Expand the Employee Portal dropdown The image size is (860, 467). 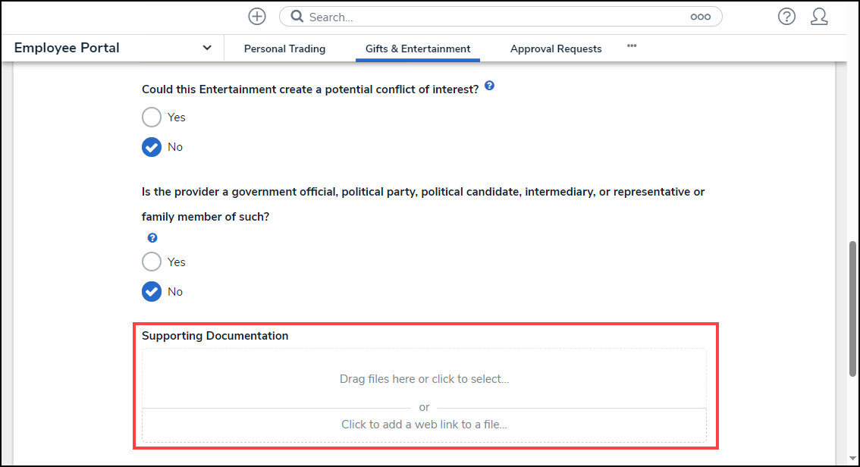coord(207,48)
